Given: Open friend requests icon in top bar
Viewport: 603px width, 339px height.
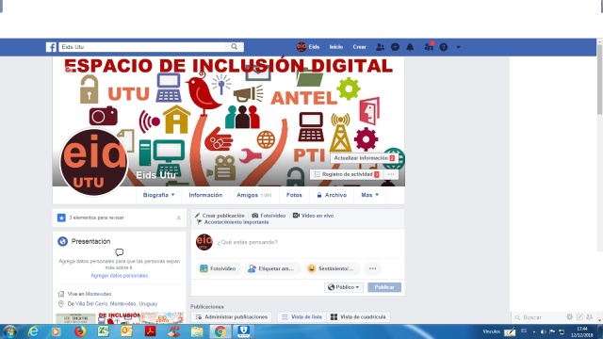Looking at the screenshot, I should click(380, 47).
